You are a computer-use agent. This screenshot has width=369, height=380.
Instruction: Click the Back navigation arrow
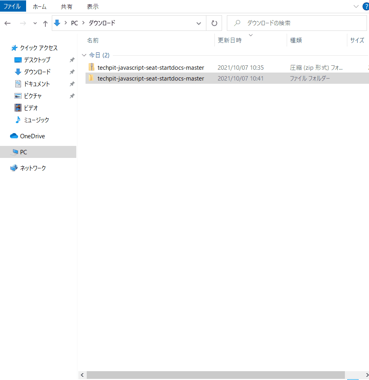tap(8, 23)
